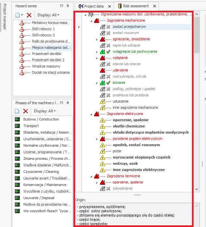Toggle the gray X mark beside zostać rzuconym

(108, 33)
